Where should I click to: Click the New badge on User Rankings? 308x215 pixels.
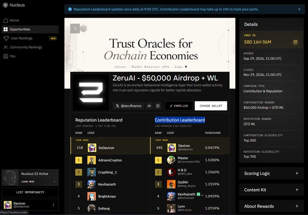(x=53, y=39)
